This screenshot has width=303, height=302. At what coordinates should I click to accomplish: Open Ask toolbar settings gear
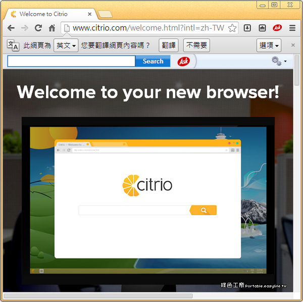(x=277, y=61)
